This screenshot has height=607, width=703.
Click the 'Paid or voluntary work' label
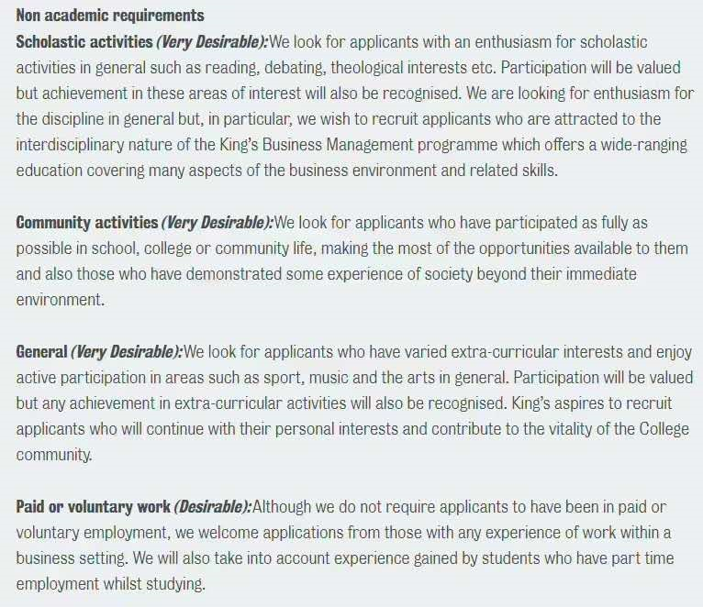coord(94,507)
